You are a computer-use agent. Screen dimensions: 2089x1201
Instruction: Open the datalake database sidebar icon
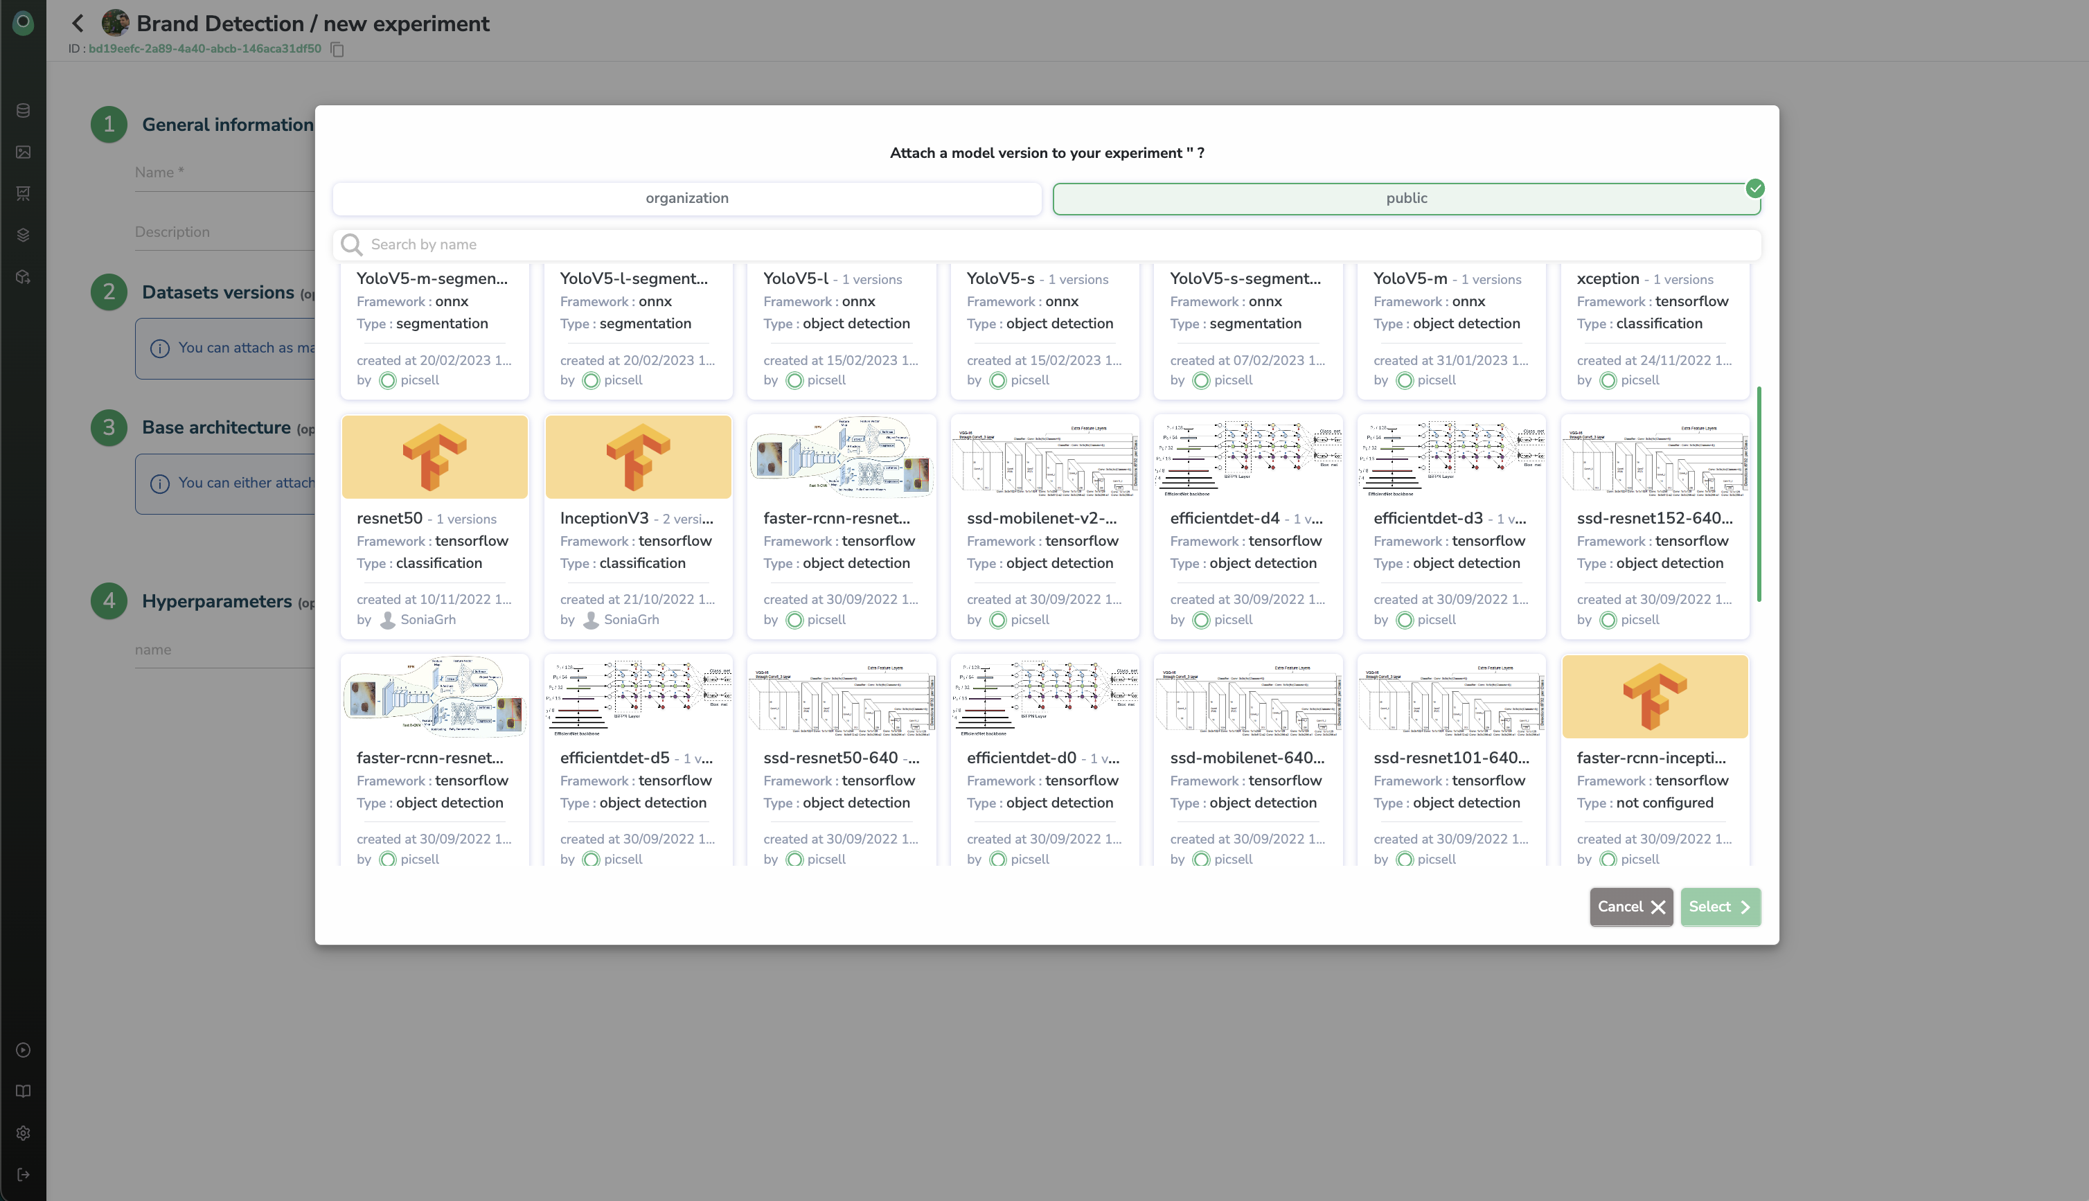[x=23, y=111]
